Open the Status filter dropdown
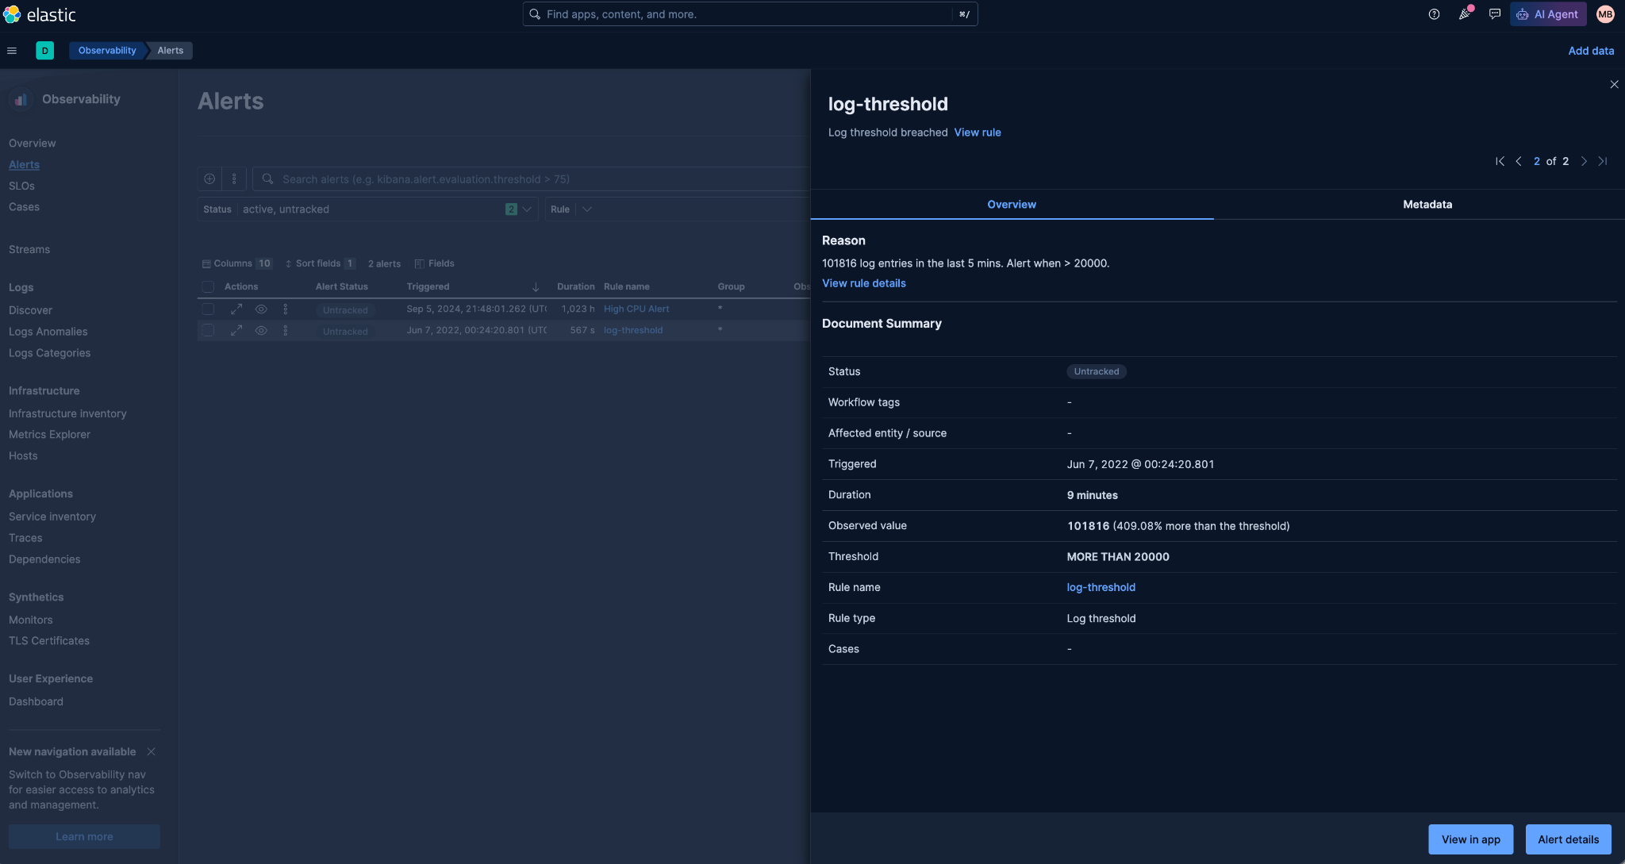This screenshot has width=1625, height=864. point(367,209)
